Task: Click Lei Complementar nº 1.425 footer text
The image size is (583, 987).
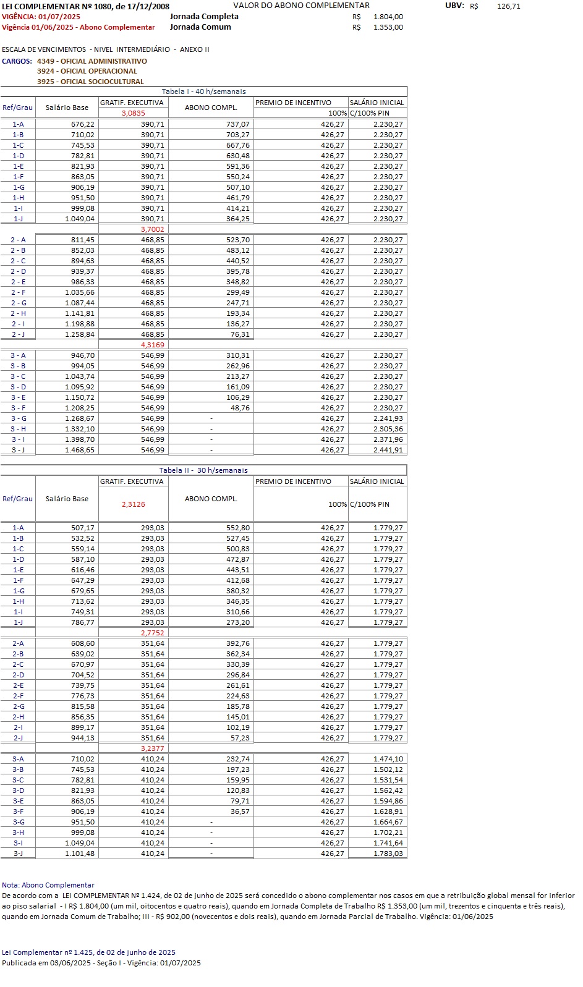Action: coord(88,952)
